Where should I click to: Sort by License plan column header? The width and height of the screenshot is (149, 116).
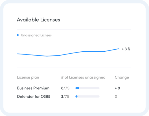click(x=28, y=77)
